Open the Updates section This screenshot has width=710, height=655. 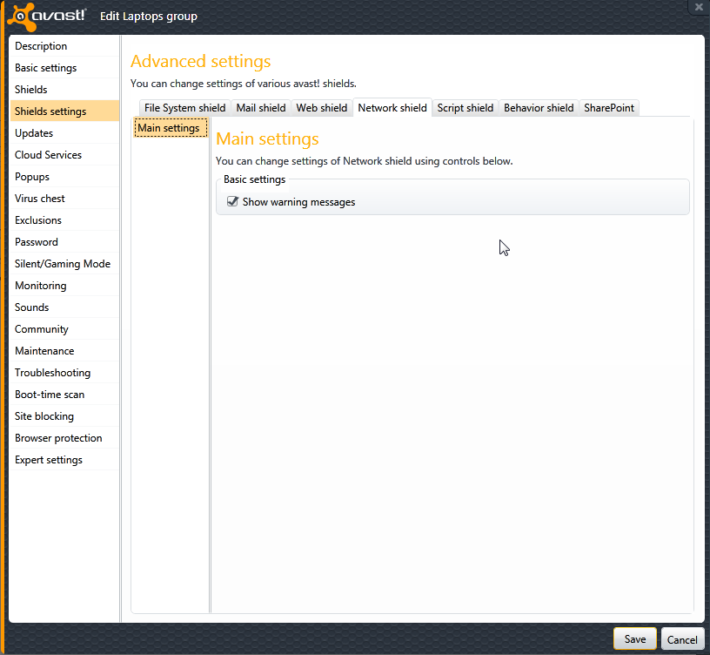[64, 132]
